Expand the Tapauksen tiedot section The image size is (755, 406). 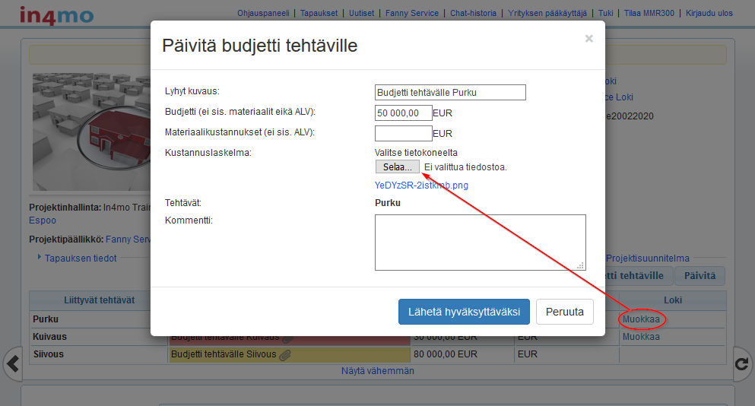point(80,258)
